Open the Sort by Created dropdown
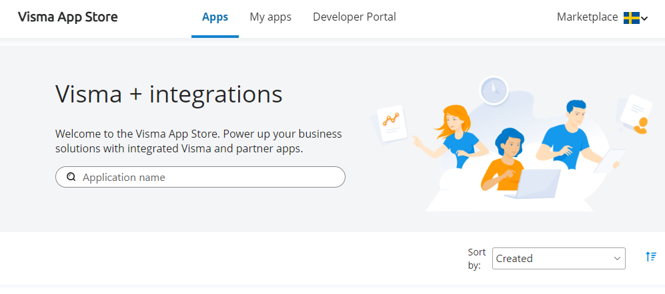This screenshot has height=294, width=665. pyautogui.click(x=558, y=259)
